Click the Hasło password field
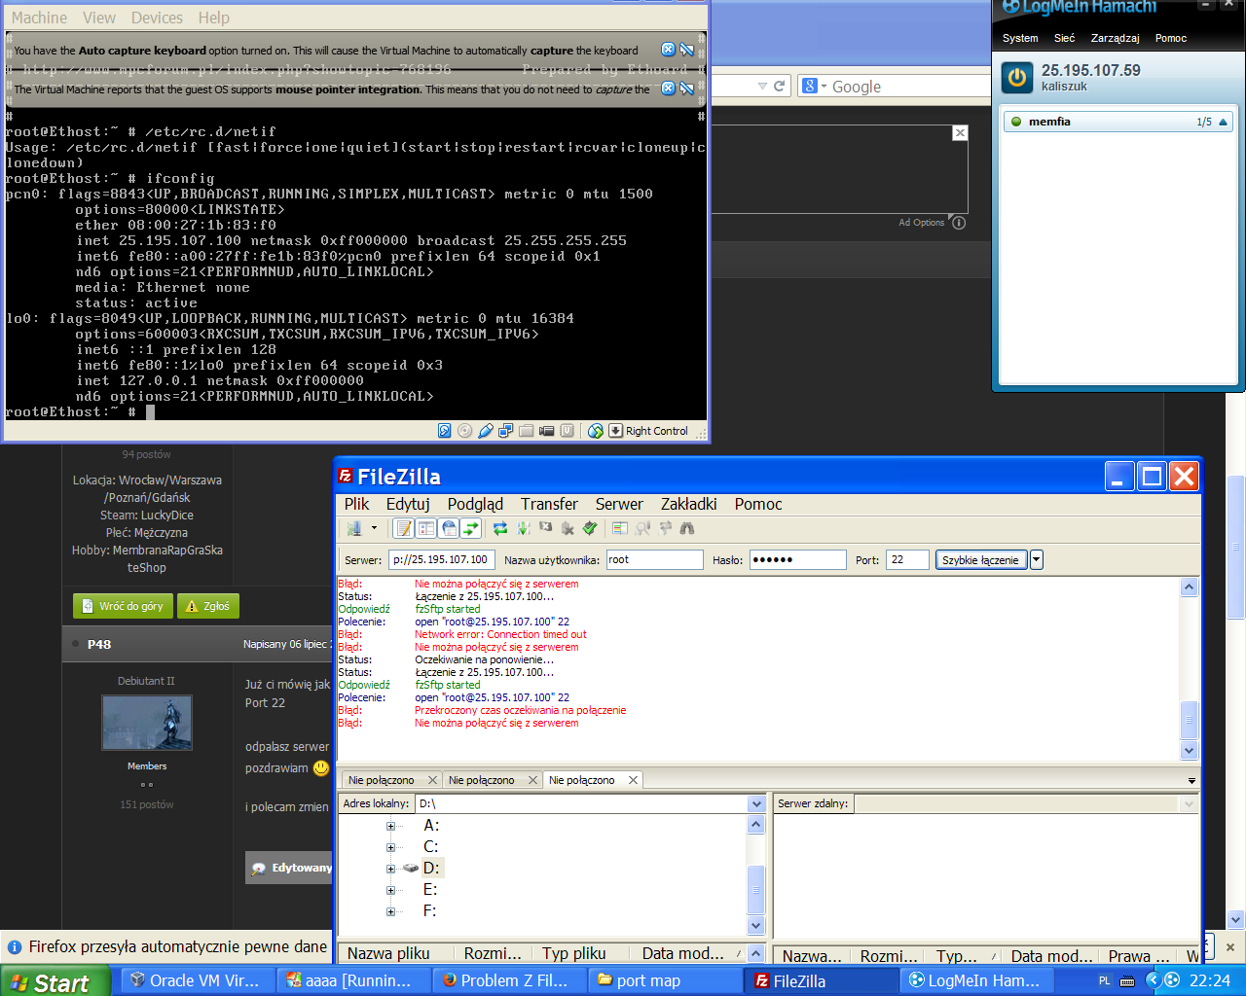Screen dimensions: 1246x996 click(x=797, y=560)
